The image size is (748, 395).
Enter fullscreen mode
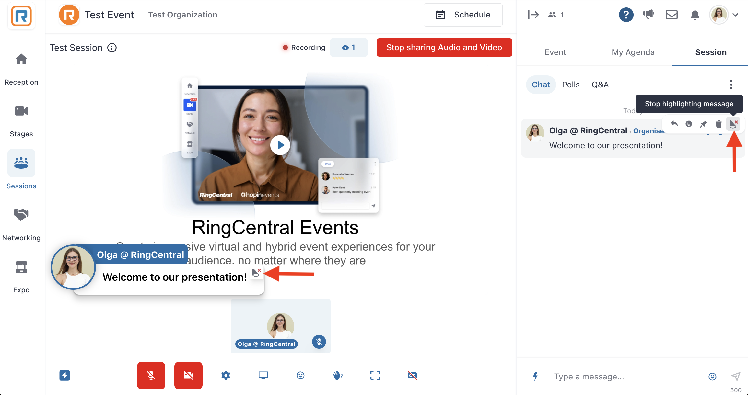375,376
